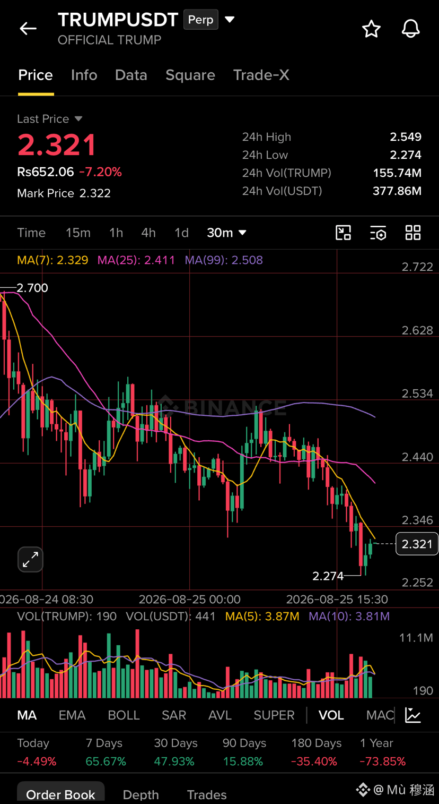Viewport: 439px width, 804px height.
Task: Select the Time chart view
Action: click(x=31, y=233)
